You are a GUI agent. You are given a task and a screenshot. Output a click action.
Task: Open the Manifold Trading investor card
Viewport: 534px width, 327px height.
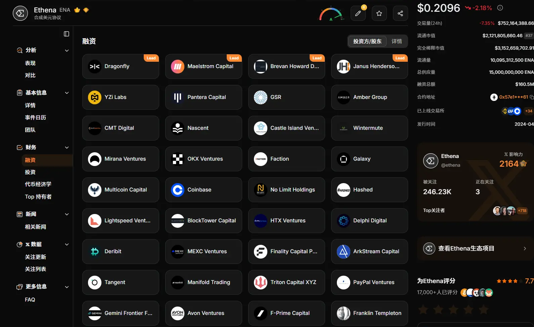(x=204, y=282)
